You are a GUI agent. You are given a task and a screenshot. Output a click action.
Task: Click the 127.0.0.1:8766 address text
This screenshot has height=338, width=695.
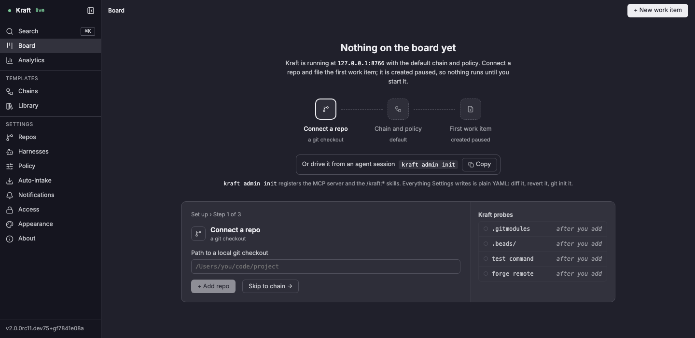click(x=361, y=63)
